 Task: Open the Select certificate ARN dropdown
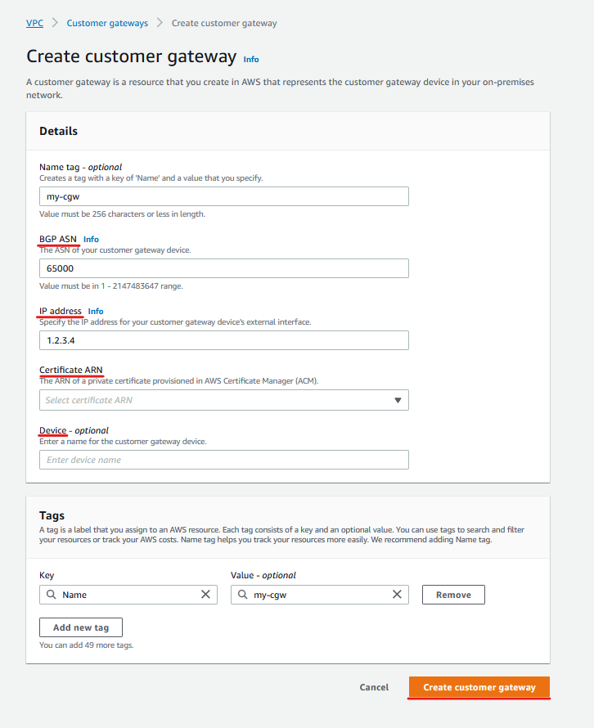click(224, 400)
